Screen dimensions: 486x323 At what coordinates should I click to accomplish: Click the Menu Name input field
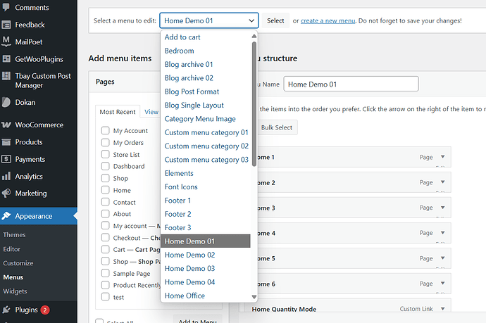tap(351, 84)
